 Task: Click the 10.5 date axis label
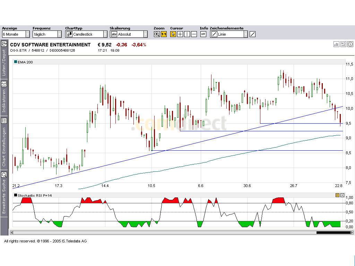(x=151, y=186)
